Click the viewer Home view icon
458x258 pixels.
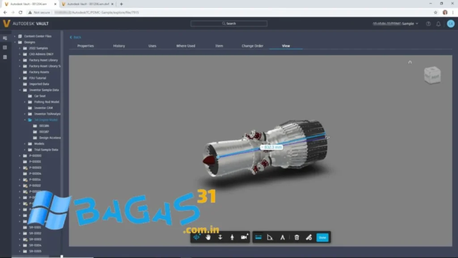(410, 62)
